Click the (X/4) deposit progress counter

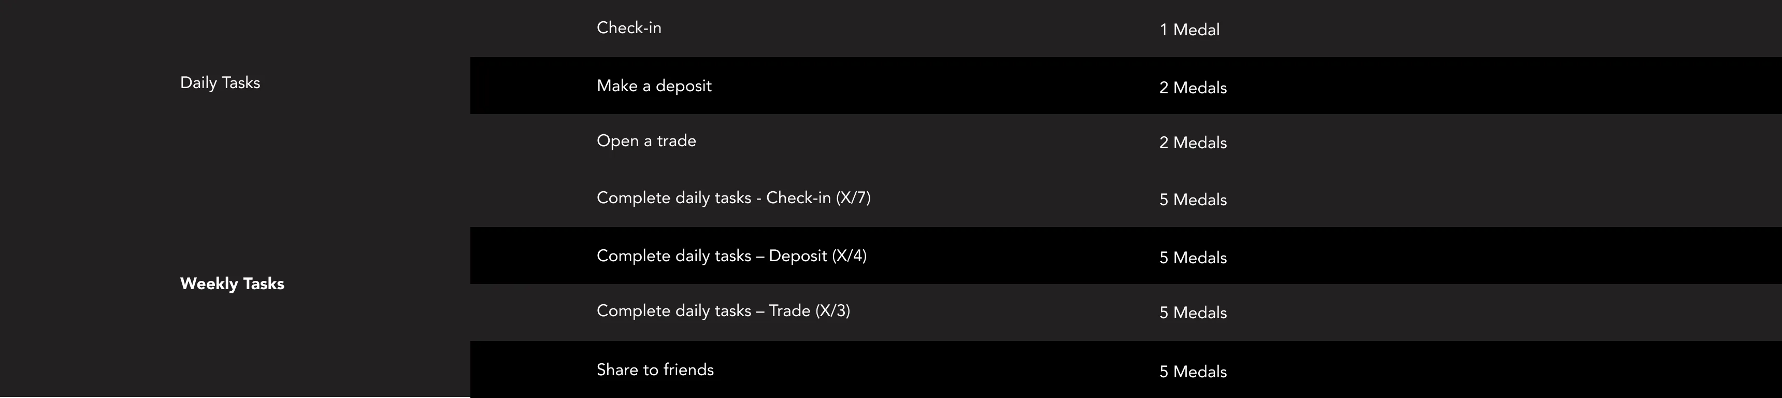point(849,256)
